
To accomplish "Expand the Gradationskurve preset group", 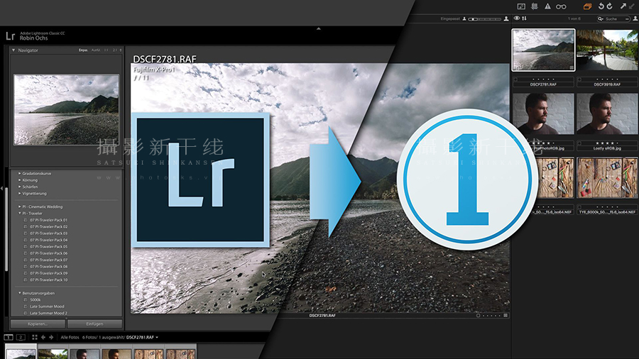I will 19,173.
